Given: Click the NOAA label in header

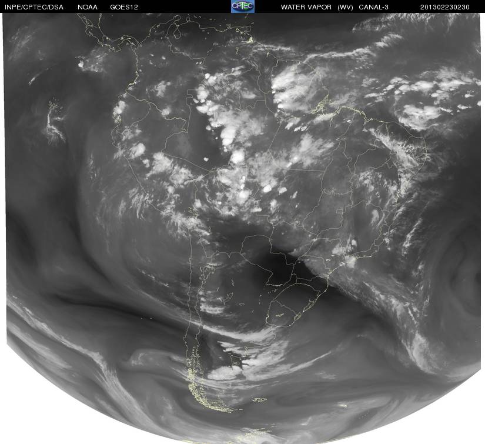Looking at the screenshot, I should [88, 7].
